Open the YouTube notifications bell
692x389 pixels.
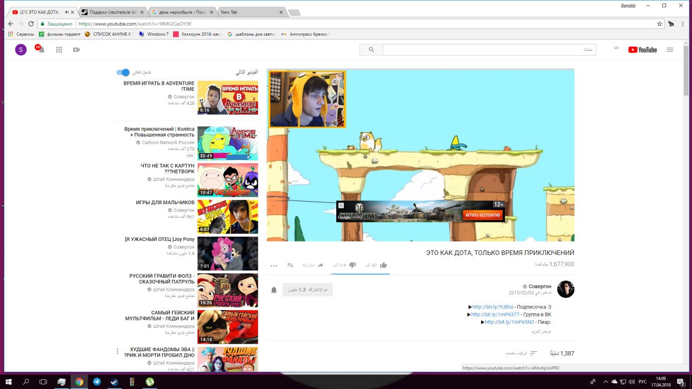coord(42,50)
